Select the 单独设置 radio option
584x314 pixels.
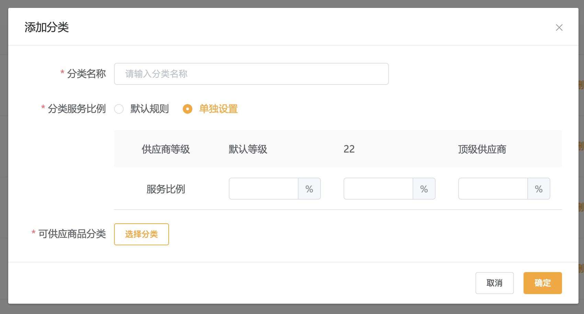[x=188, y=109]
